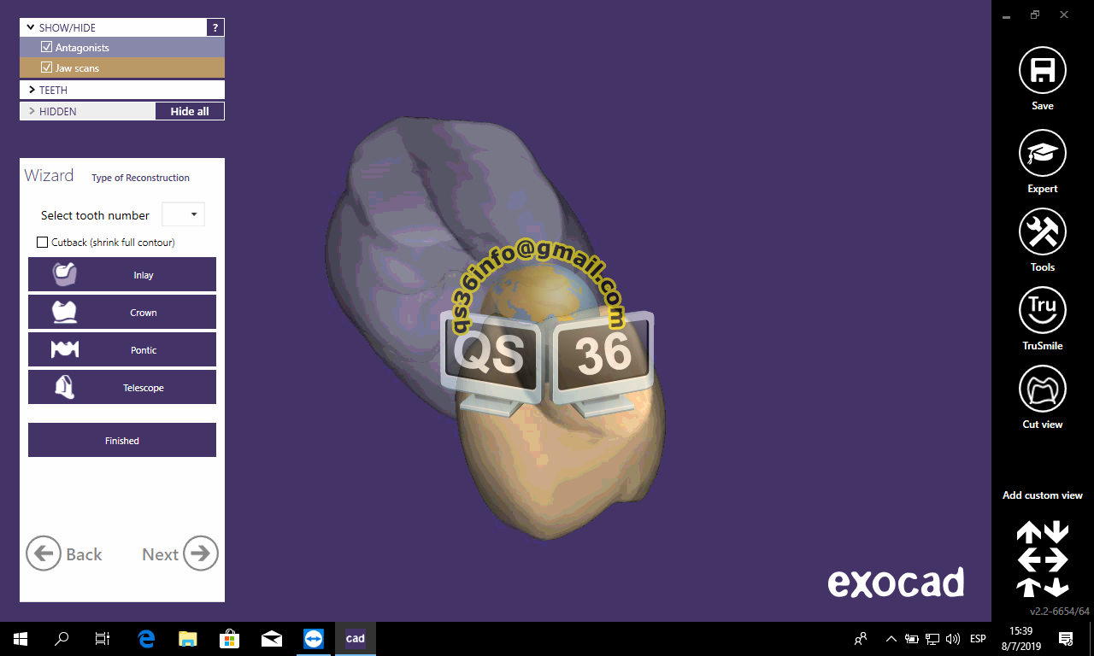This screenshot has height=656, width=1094.
Task: Enable Cutback (shrink full contour)
Action: [x=42, y=242]
